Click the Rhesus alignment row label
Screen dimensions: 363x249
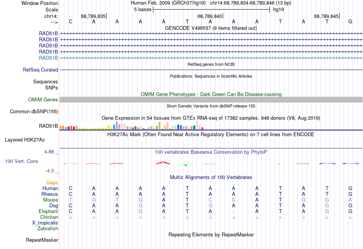50,194
